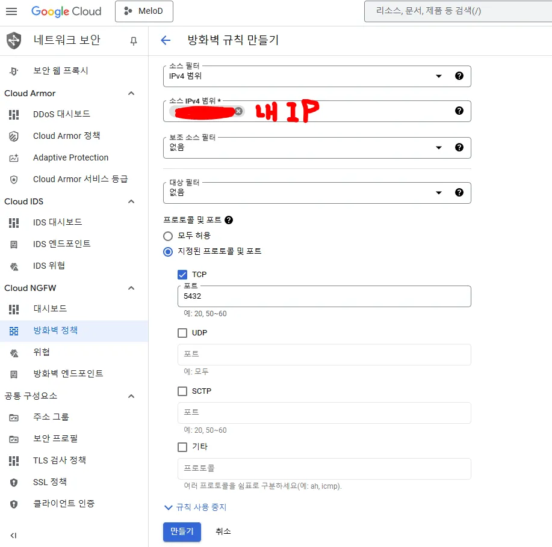Check the SCTP checkbox
552x547 pixels.
(x=182, y=391)
